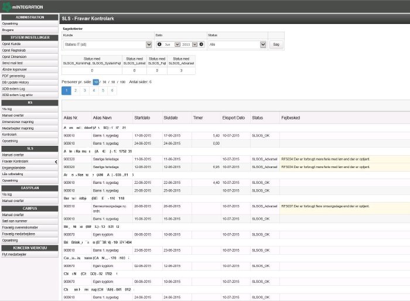Open the year dropdown showing 2015
The image size is (410, 301).
[x=189, y=45]
